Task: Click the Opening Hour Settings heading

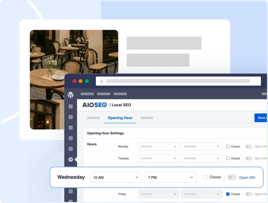Action: tap(105, 133)
